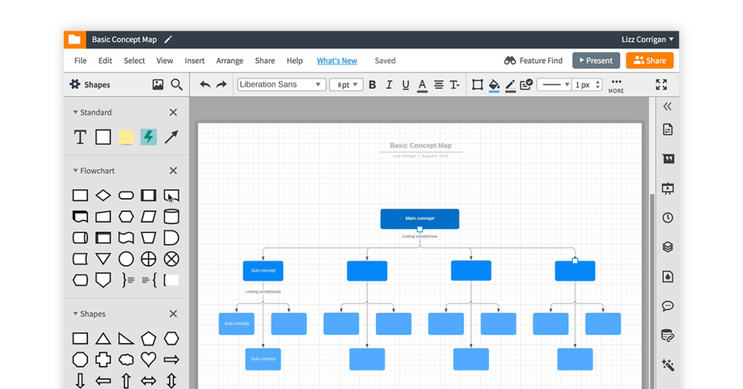This screenshot has width=743, height=389.
Task: Search shapes with magnifier icon
Action: 177,85
